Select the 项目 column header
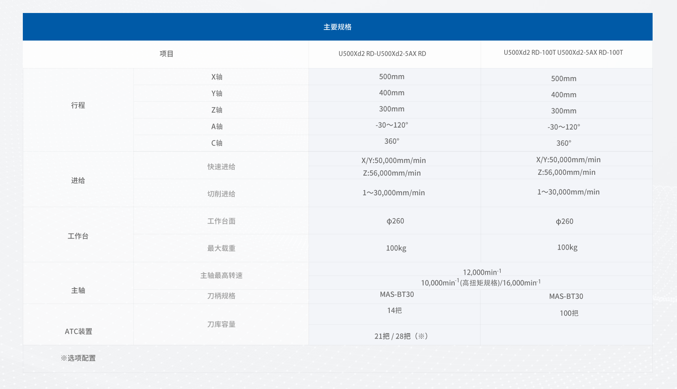Image resolution: width=677 pixels, height=389 pixels. pyautogui.click(x=166, y=54)
